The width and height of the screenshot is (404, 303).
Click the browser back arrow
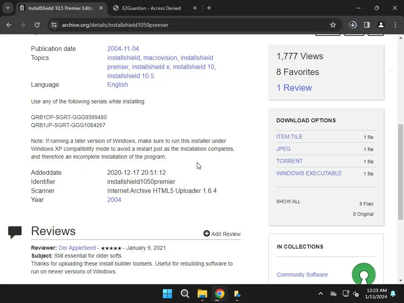pyautogui.click(x=9, y=25)
